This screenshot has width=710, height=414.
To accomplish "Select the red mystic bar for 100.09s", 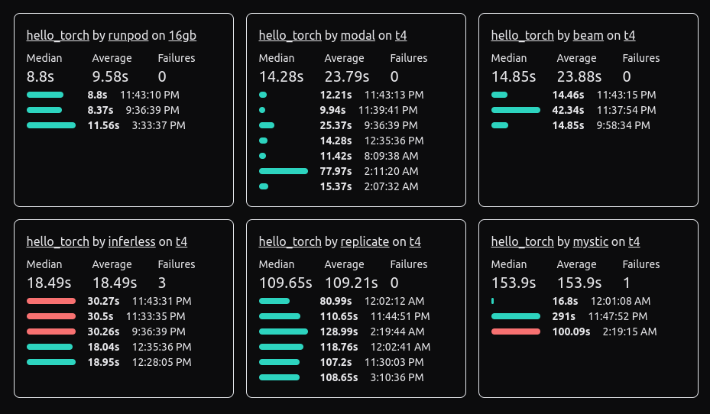I will point(516,332).
